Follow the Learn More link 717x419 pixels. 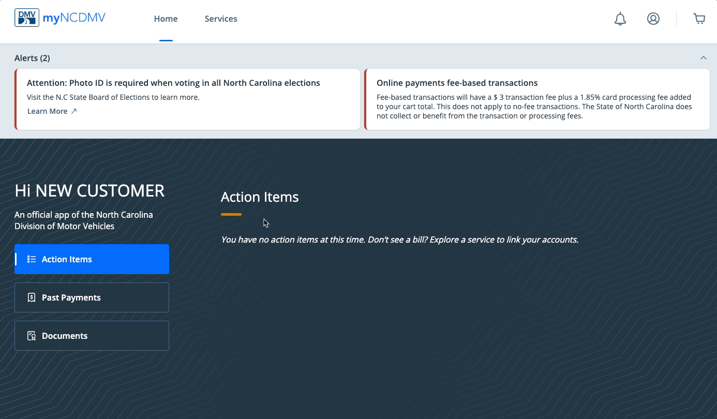(48, 111)
